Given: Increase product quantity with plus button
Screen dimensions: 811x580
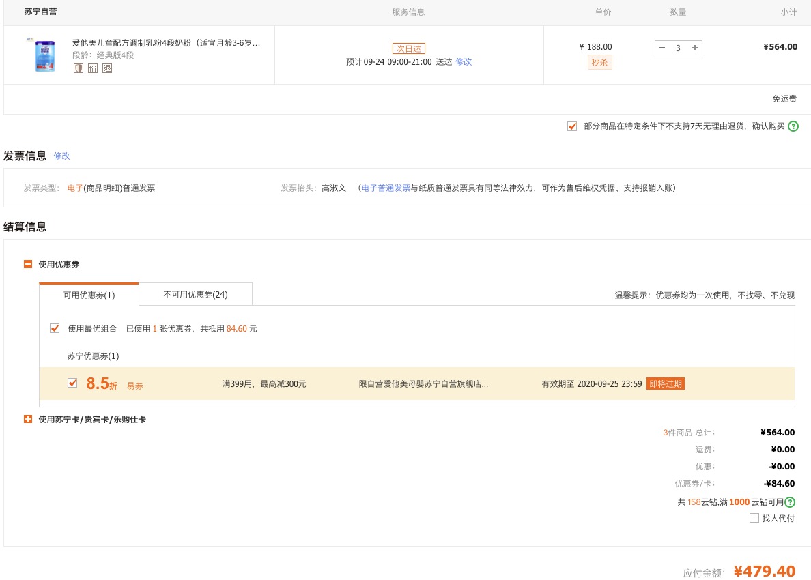Looking at the screenshot, I should tap(695, 48).
